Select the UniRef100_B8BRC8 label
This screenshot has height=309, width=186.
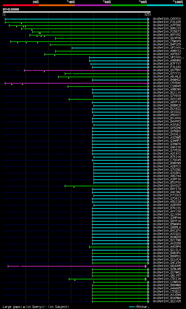click(167, 105)
